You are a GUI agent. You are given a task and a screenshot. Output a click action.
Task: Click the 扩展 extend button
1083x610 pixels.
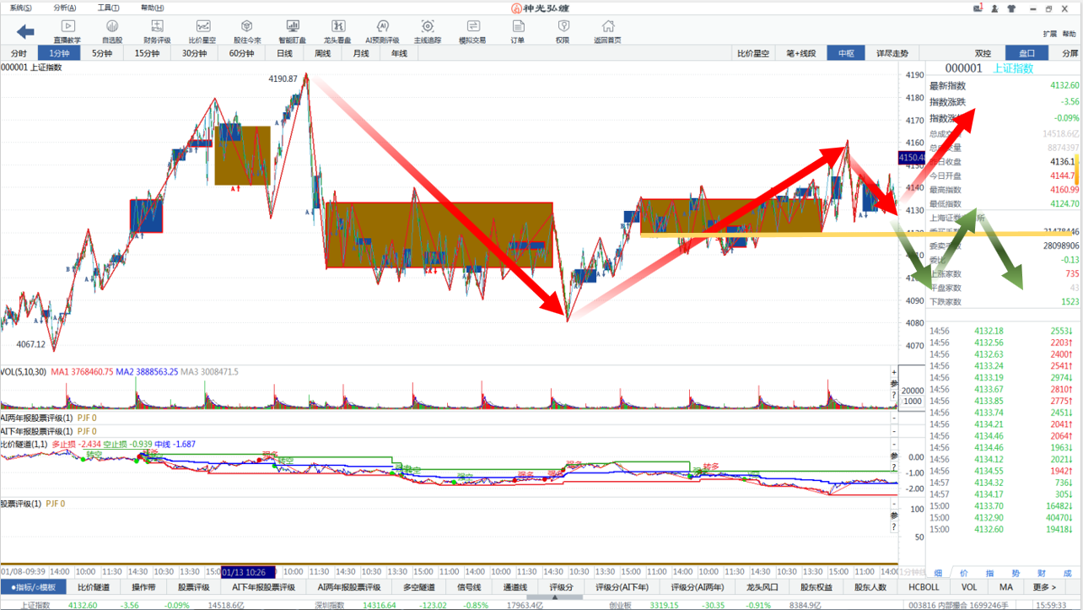(1049, 34)
